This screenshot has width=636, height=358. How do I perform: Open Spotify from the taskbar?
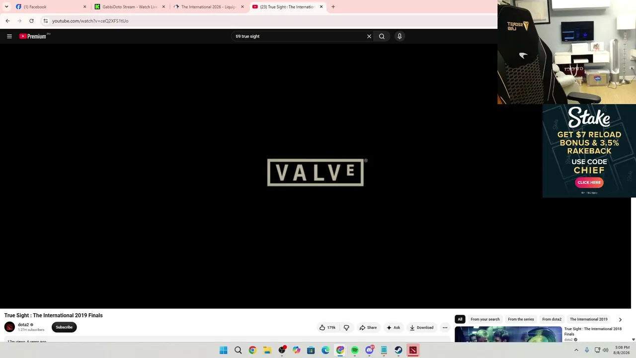coord(355,350)
